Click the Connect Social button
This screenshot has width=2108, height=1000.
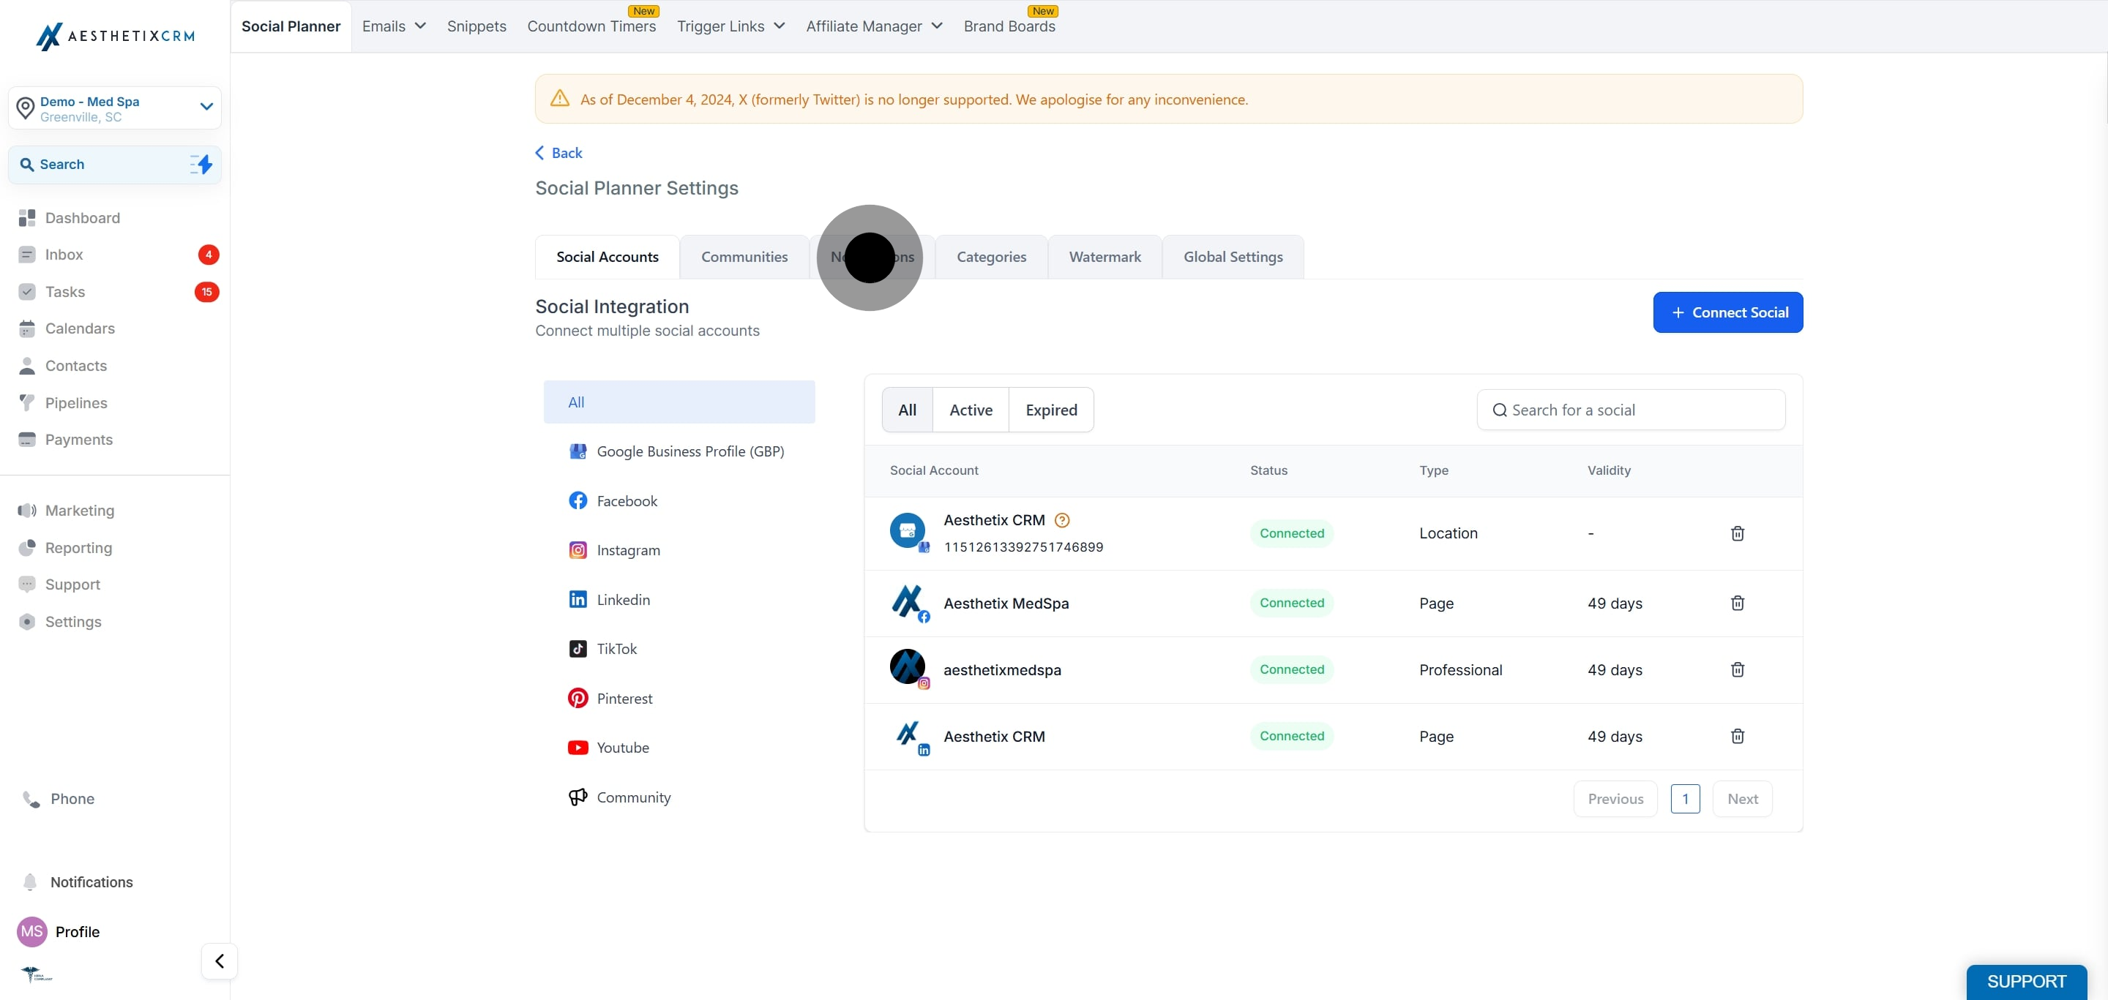[1727, 312]
